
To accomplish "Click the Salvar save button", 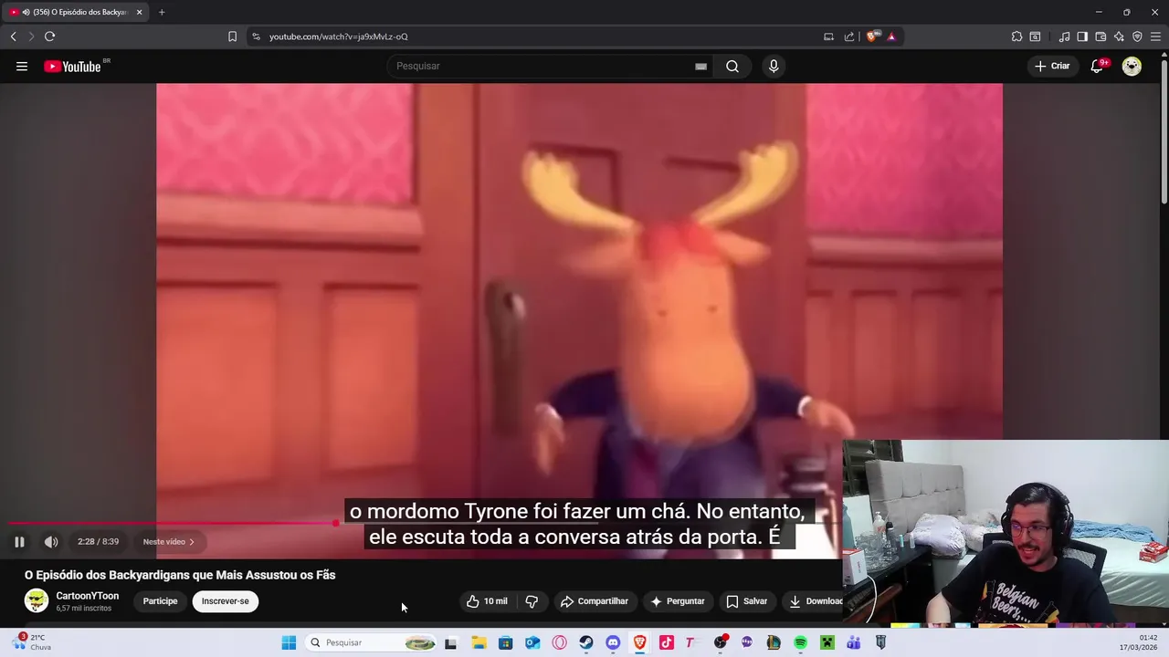I will (x=746, y=601).
